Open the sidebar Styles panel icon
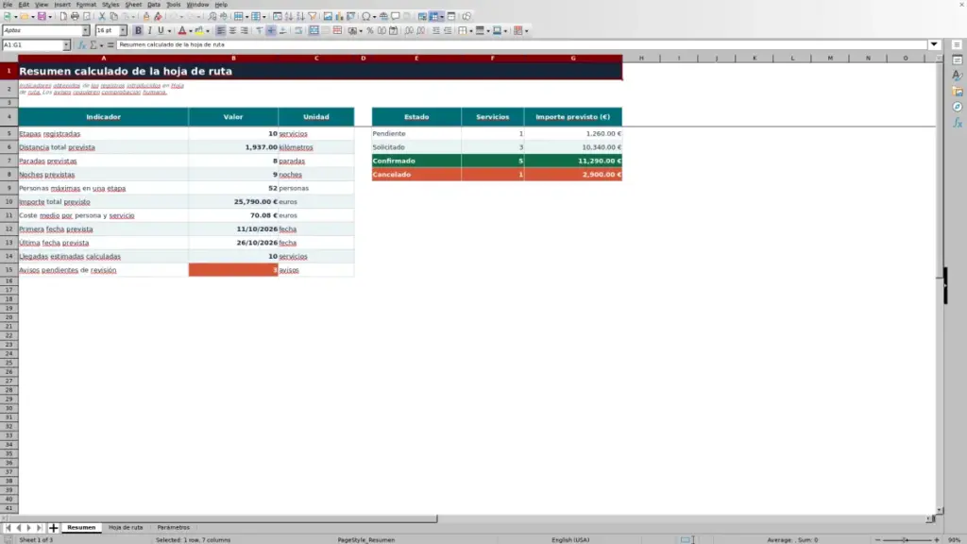Viewport: 967px width, 544px height. click(958, 76)
